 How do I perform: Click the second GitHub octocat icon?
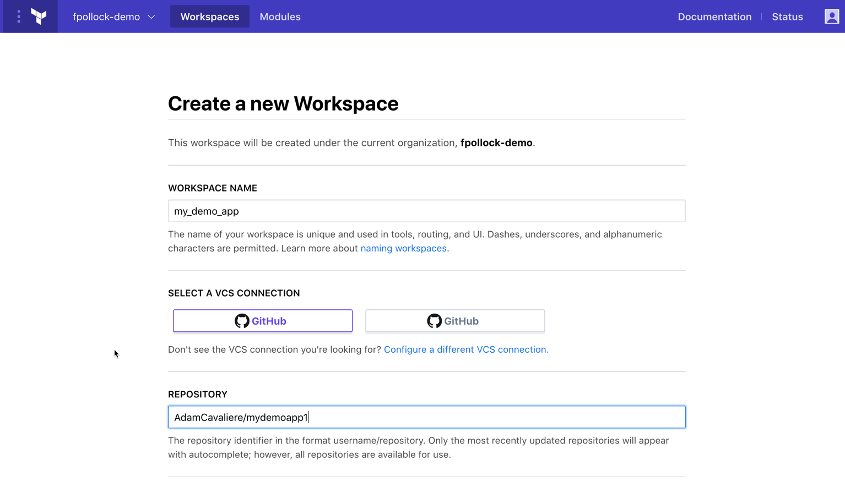tap(434, 321)
